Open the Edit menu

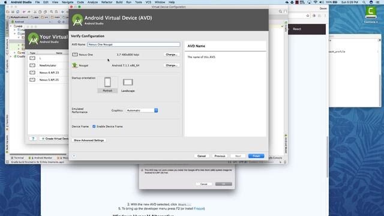pos(46,2)
